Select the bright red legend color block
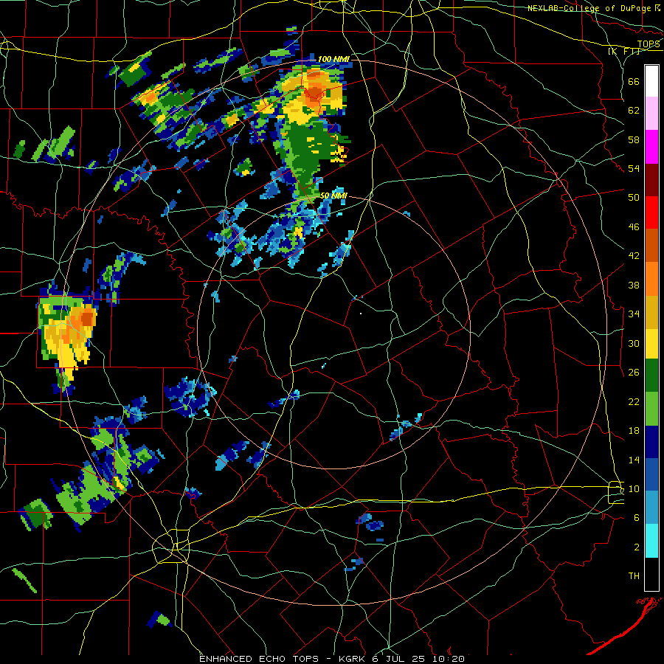 pyautogui.click(x=651, y=212)
